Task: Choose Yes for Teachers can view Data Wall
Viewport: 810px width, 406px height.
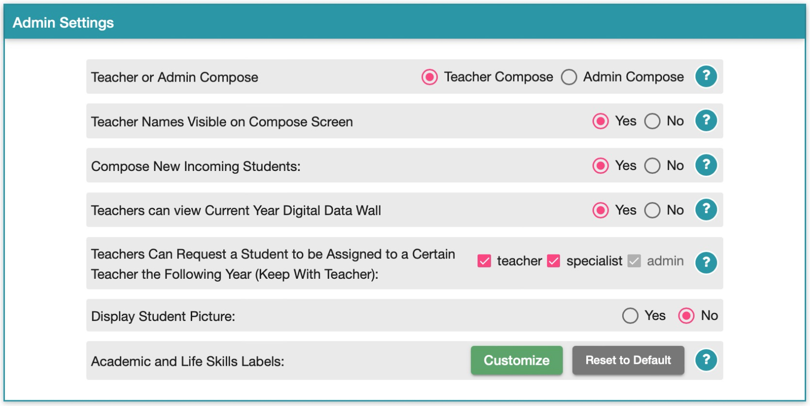Action: point(600,210)
